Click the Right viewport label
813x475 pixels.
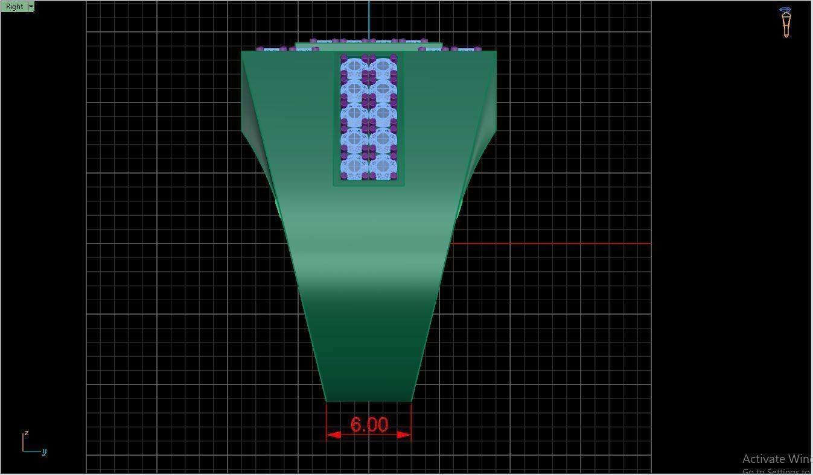point(14,7)
